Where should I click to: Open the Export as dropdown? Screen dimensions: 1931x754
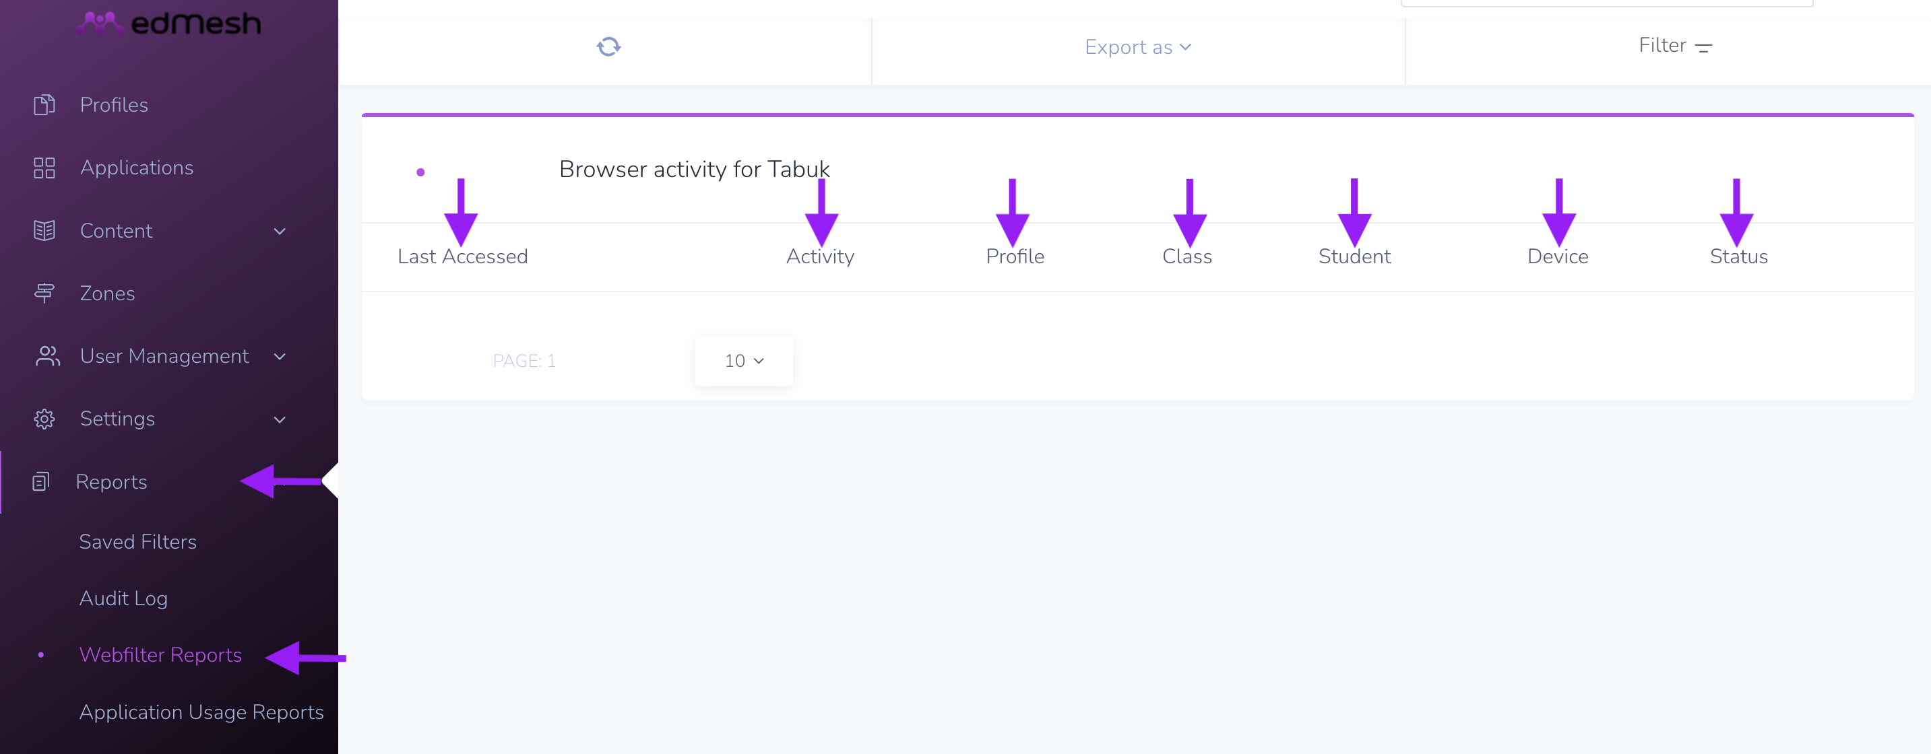pyautogui.click(x=1138, y=47)
